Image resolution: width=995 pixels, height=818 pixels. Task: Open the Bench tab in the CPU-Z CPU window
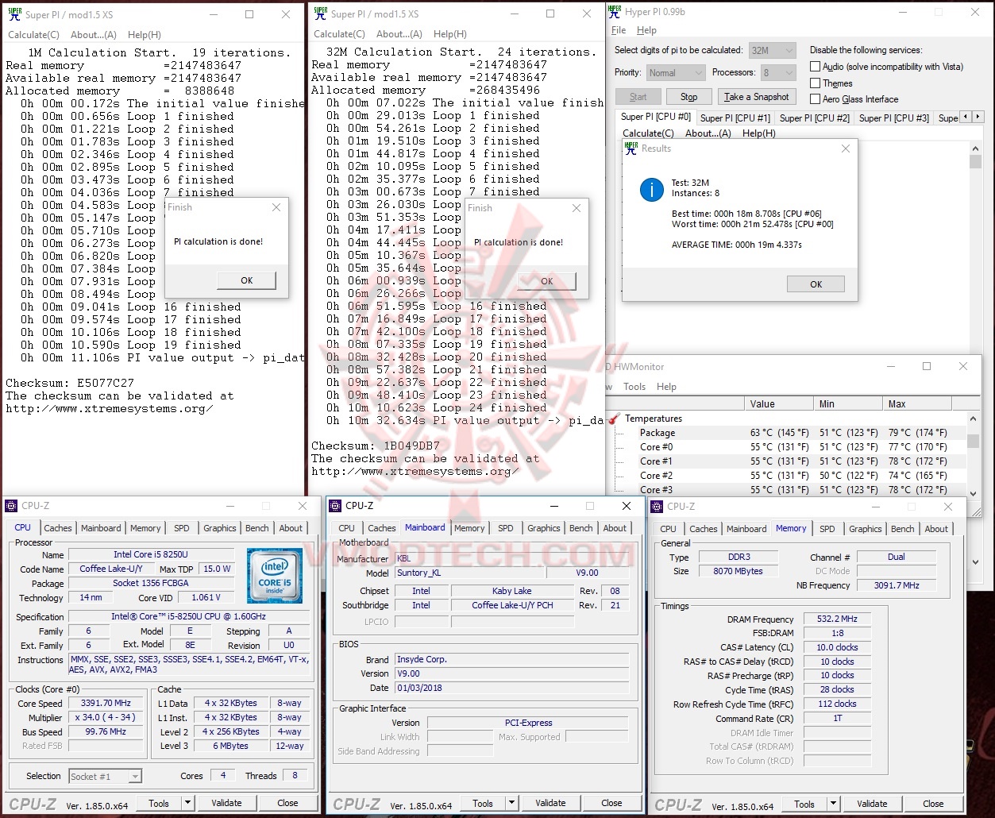256,528
